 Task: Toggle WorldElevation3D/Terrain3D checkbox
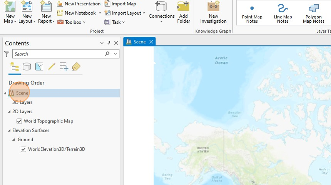pyautogui.click(x=23, y=149)
